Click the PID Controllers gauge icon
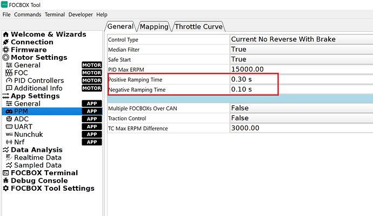The height and width of the screenshot is (216, 373). [x=9, y=81]
